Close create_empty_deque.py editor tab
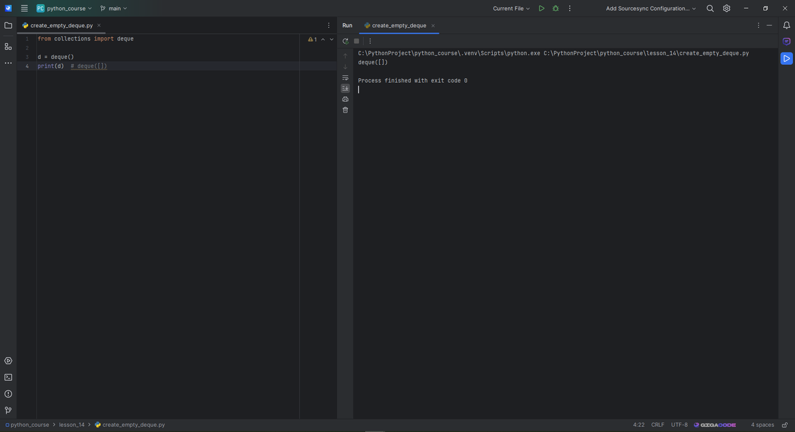 (x=99, y=25)
